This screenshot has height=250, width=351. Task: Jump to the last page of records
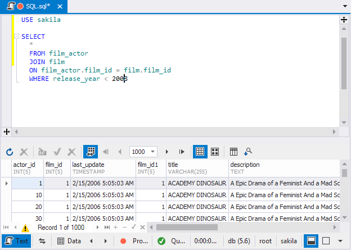(182, 152)
